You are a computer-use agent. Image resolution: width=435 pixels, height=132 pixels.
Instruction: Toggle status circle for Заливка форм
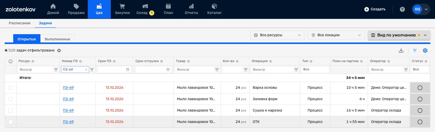[x=420, y=99]
